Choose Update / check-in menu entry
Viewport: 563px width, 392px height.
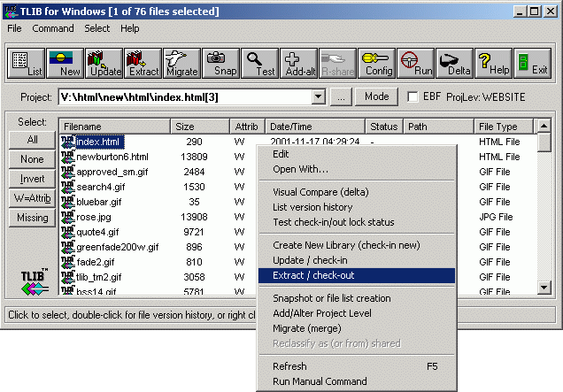[x=357, y=260]
